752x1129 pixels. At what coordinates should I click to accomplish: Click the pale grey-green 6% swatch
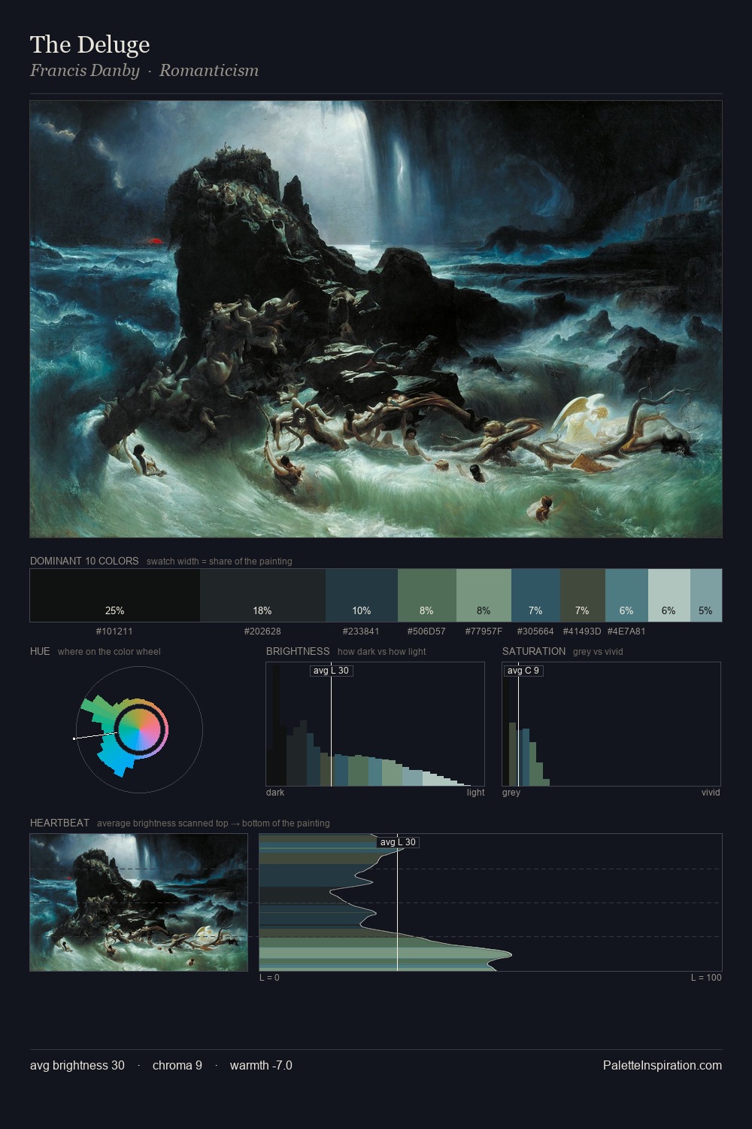pos(669,595)
